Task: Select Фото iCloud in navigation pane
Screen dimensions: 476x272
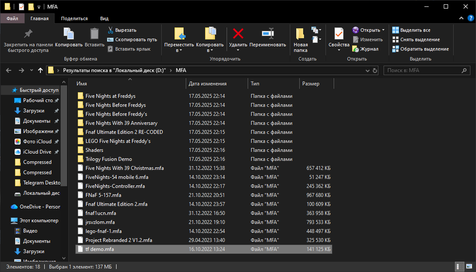Action: pos(38,142)
